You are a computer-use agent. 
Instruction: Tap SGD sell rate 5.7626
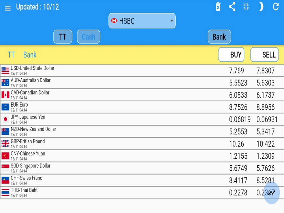tap(266, 168)
